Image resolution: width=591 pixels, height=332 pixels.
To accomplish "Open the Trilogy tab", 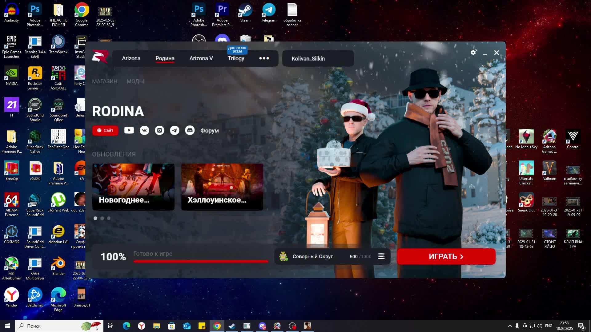I will click(236, 58).
